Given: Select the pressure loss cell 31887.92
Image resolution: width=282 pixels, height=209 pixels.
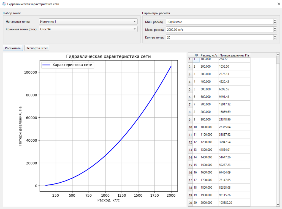Looking at the screenshot, I should tap(234, 134).
